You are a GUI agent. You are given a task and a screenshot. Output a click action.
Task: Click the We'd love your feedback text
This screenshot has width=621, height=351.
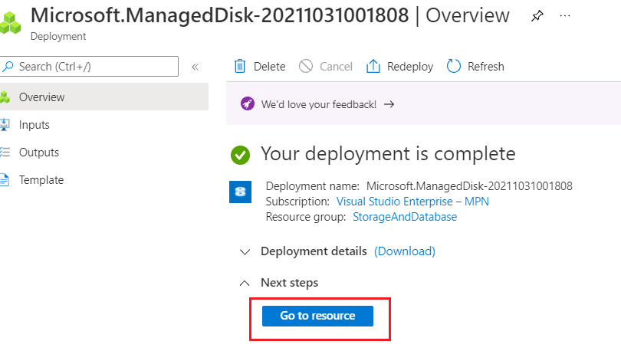coord(319,104)
